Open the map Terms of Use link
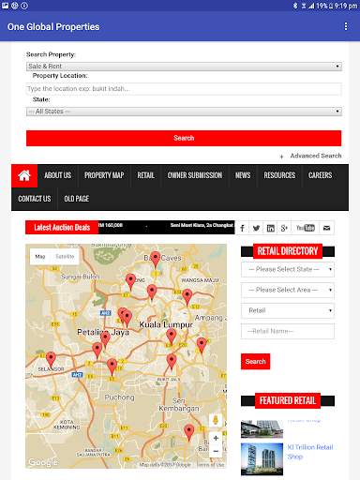Image resolution: width=360 pixels, height=480 pixels. 211,465
